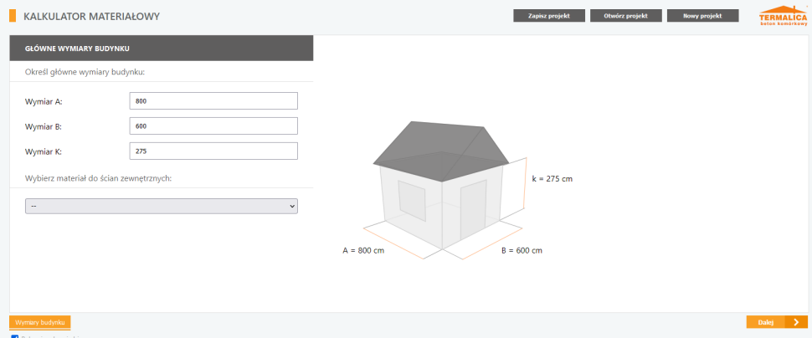Toggle the checkbox at the bottom-left edge
The image size is (812, 338).
tap(14, 336)
